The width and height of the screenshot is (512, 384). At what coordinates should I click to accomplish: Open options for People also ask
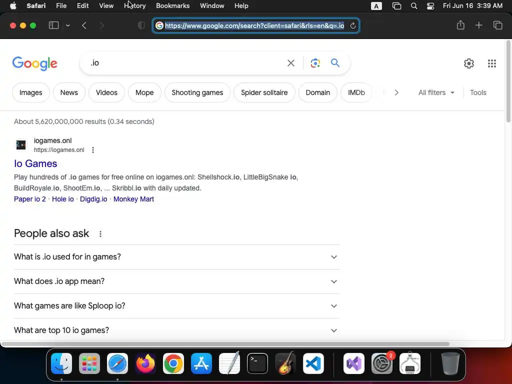tap(100, 234)
